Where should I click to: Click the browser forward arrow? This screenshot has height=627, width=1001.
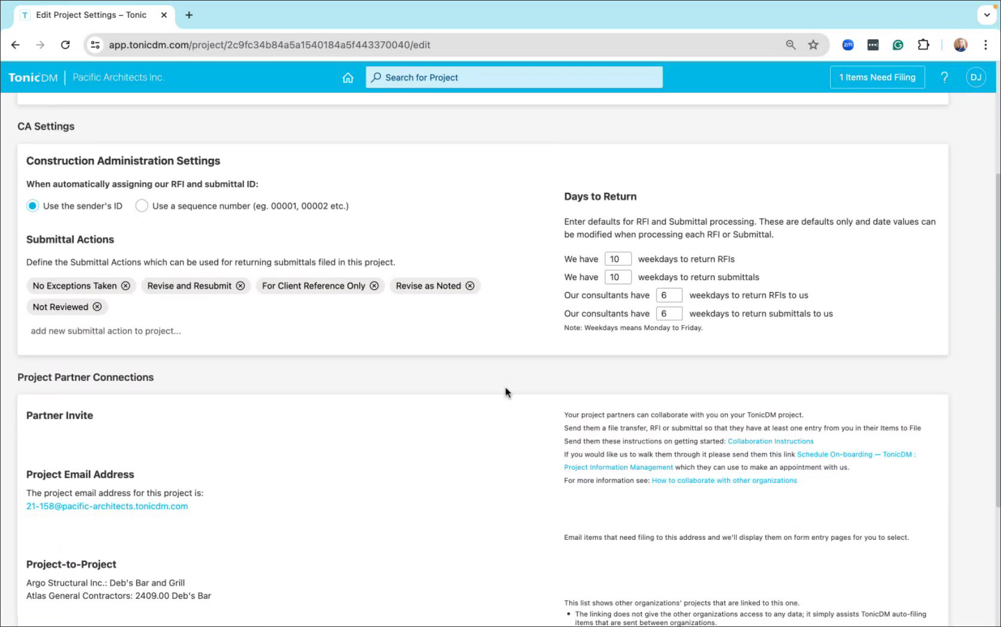coord(40,45)
